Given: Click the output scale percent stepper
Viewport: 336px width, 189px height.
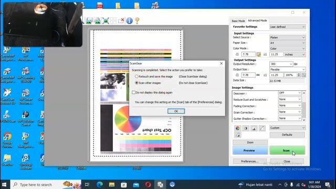Looking at the screenshot, I should pos(299,75).
